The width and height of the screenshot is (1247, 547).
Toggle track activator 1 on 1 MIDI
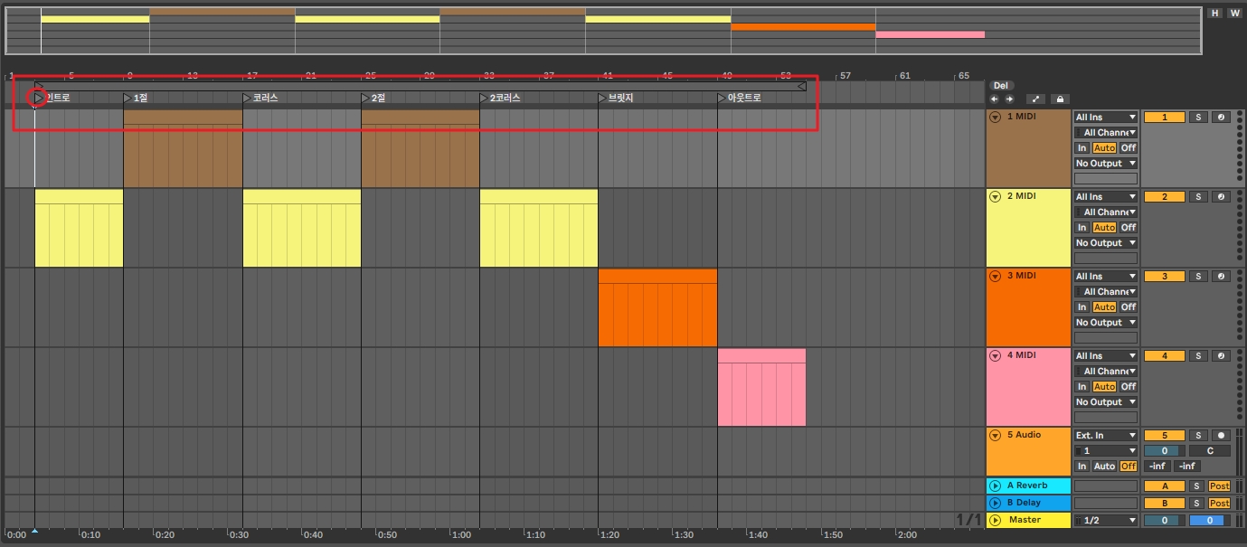coord(1164,118)
